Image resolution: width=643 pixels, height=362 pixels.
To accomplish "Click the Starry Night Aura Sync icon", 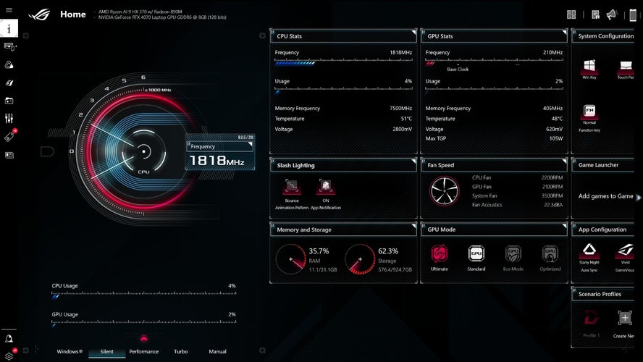I will point(589,251).
